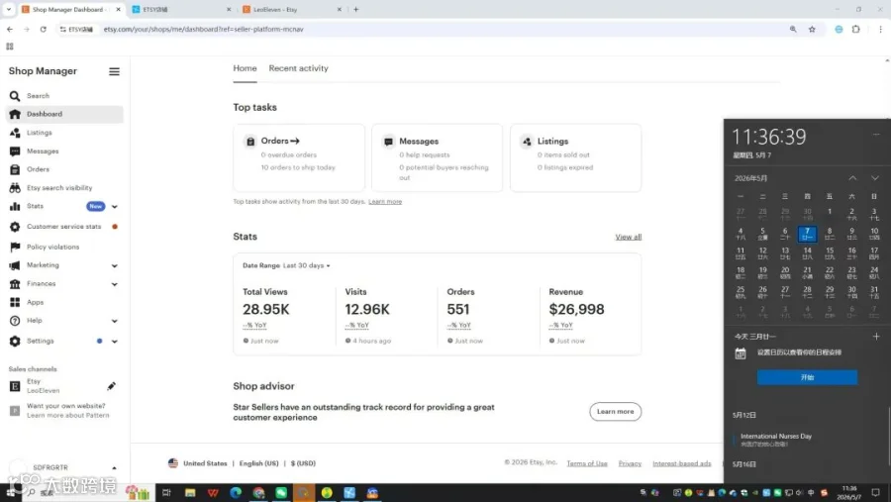Viewport: 891px width, 502px height.
Task: Click the Help question mark icon
Action: 15,321
